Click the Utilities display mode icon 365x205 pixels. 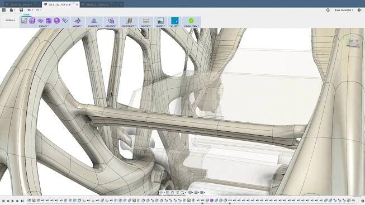click(111, 21)
